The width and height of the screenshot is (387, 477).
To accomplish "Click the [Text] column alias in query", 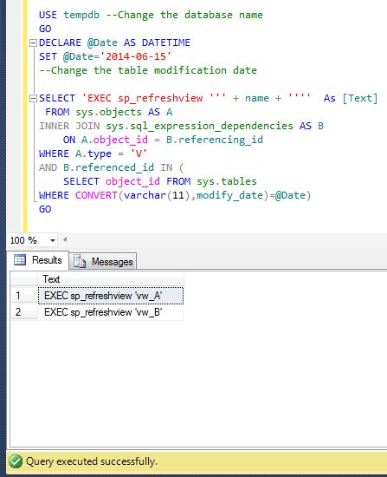I will 360,98.
